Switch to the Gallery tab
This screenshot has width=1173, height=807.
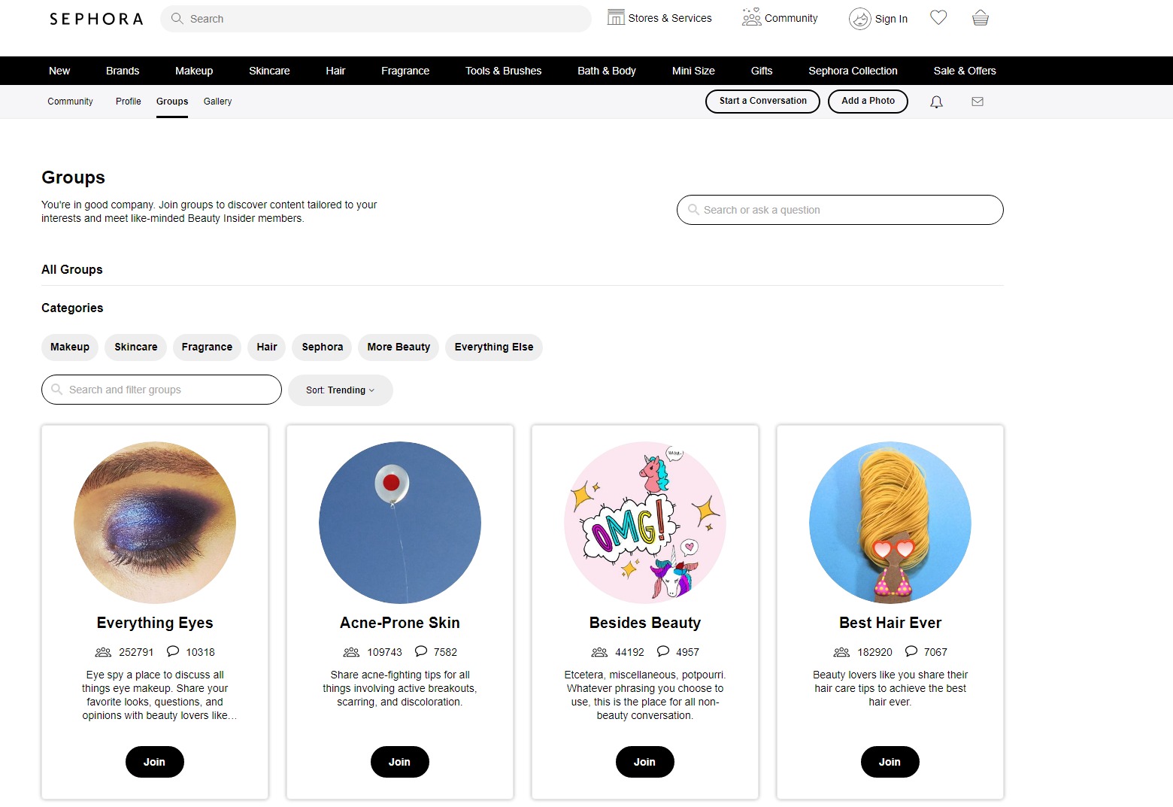point(217,102)
